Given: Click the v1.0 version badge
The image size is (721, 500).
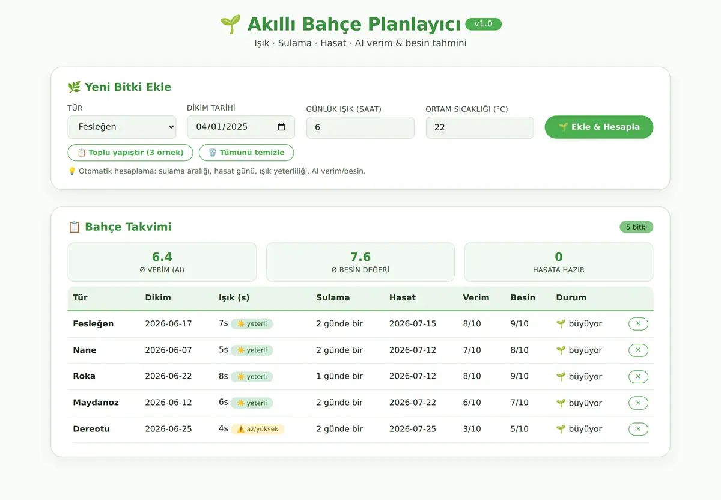Looking at the screenshot, I should 483,24.
